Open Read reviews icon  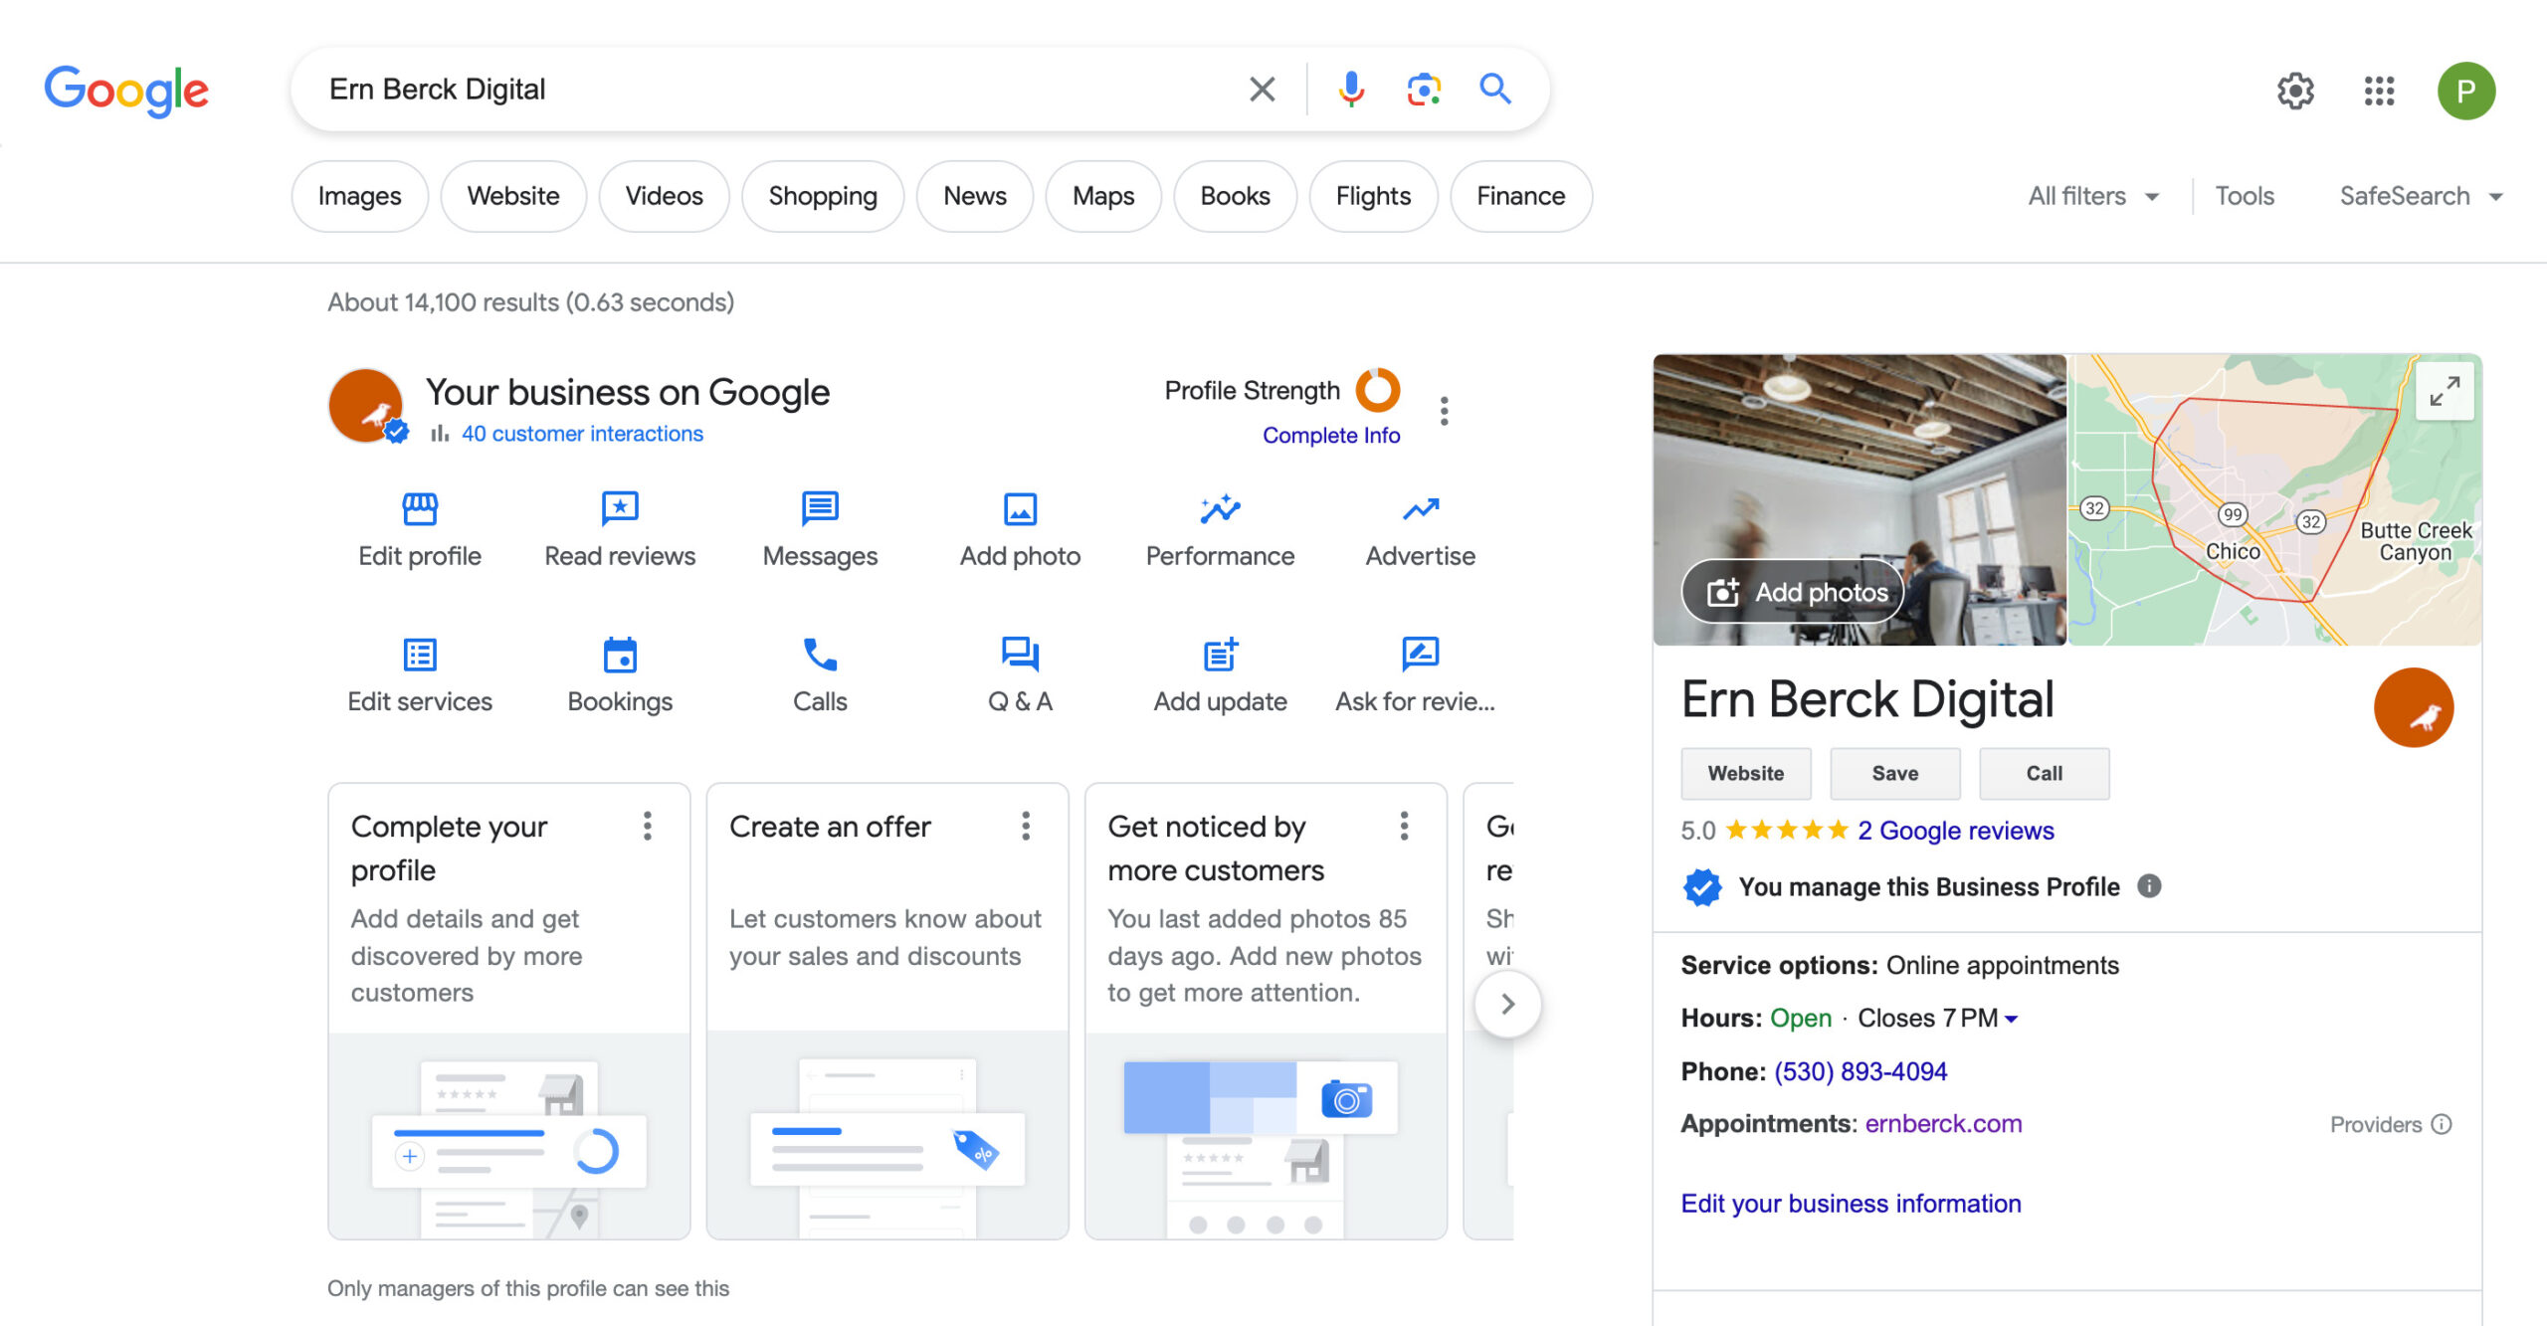point(620,509)
